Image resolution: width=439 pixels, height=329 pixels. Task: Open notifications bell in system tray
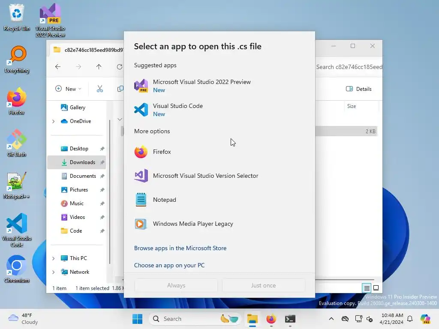point(410,319)
